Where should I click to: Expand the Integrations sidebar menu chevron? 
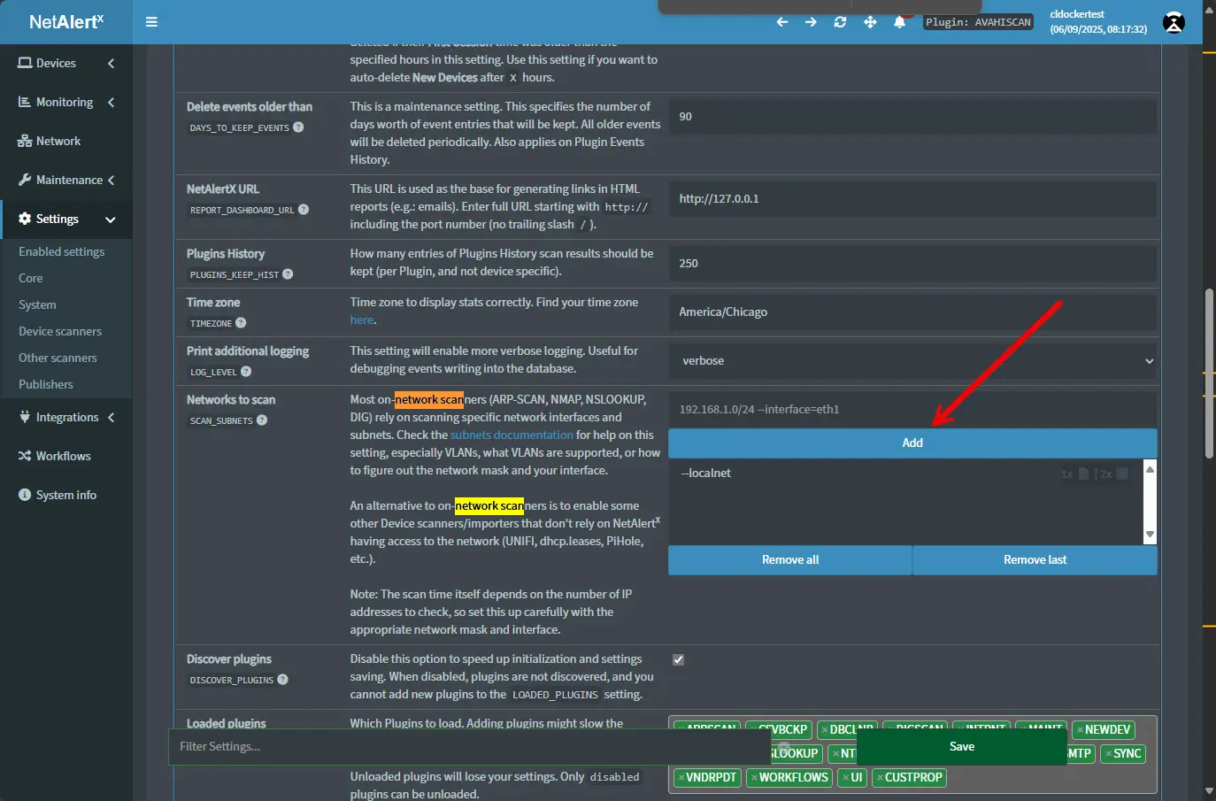[x=111, y=418]
